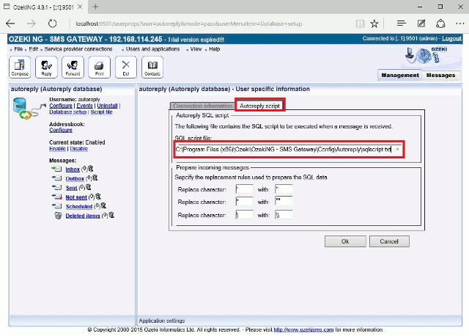Click the Print toolbar icon
This screenshot has height=336, width=469.
(100, 67)
